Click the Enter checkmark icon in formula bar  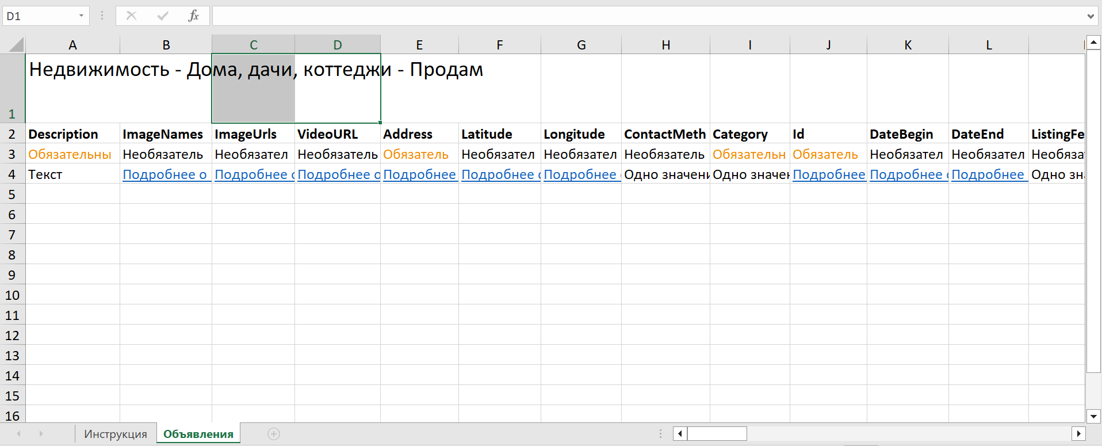pyautogui.click(x=163, y=16)
